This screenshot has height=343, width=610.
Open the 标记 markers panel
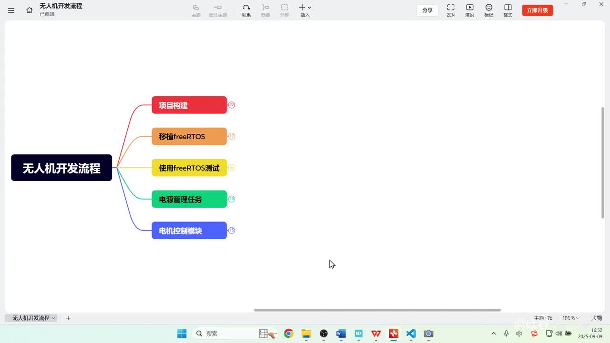click(489, 10)
